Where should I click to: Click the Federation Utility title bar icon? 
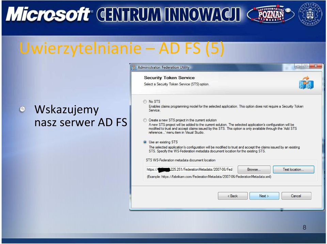(134, 67)
